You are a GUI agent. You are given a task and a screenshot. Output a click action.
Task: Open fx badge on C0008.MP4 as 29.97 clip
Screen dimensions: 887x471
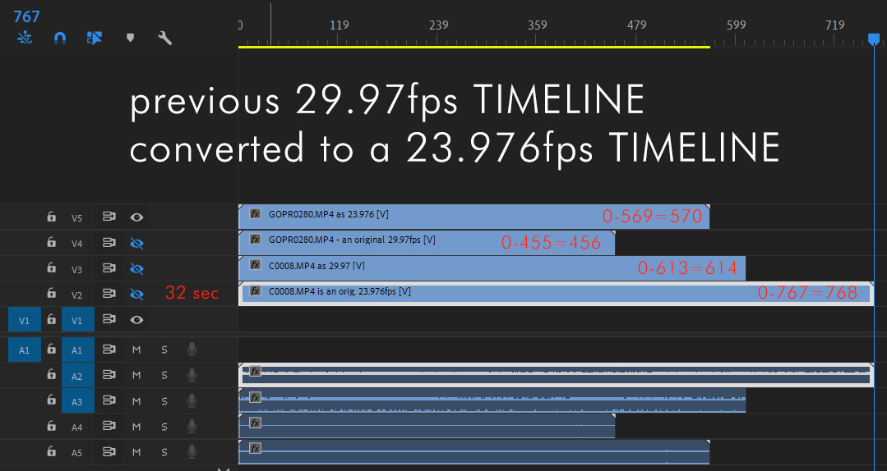click(255, 265)
